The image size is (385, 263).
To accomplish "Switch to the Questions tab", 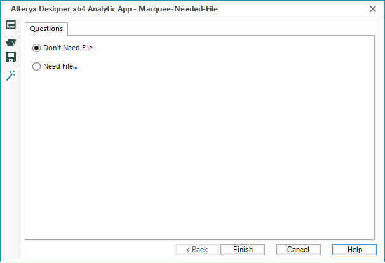I will (x=46, y=29).
